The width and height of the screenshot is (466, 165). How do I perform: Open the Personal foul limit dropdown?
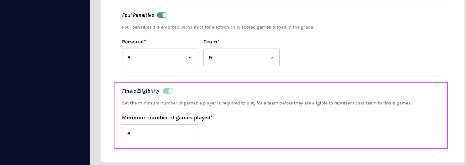pyautogui.click(x=160, y=57)
